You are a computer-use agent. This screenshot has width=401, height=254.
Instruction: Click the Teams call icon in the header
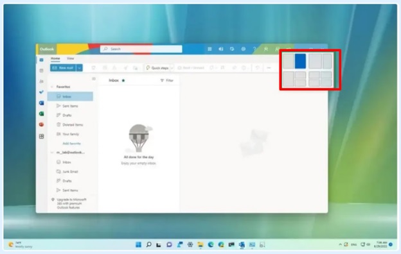point(220,49)
